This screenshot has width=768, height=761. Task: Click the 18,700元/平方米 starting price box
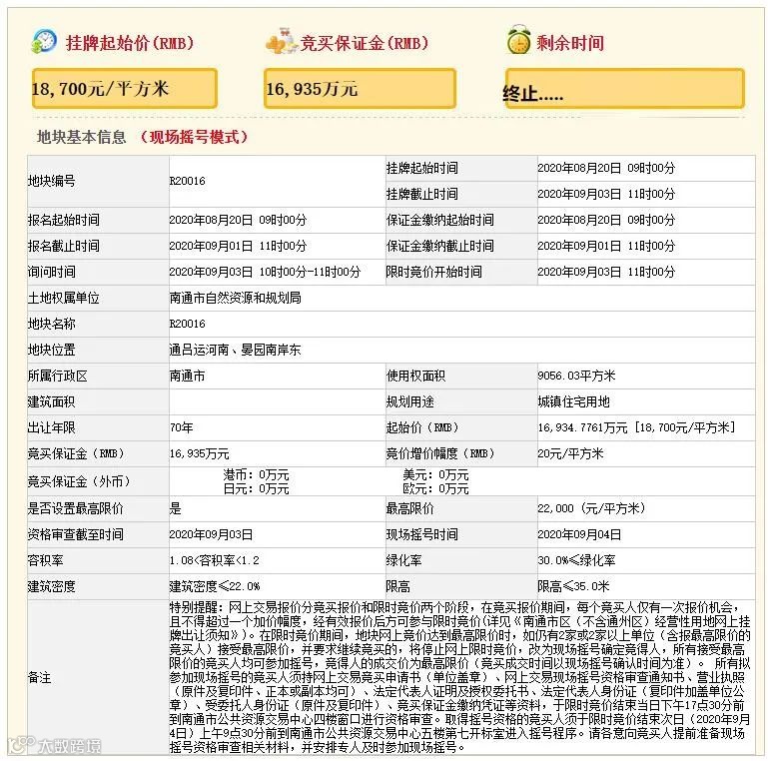125,89
